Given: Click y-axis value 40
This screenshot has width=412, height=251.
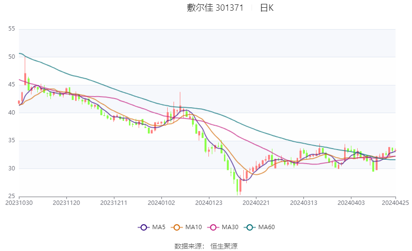Looking at the screenshot, I should tap(12, 113).
